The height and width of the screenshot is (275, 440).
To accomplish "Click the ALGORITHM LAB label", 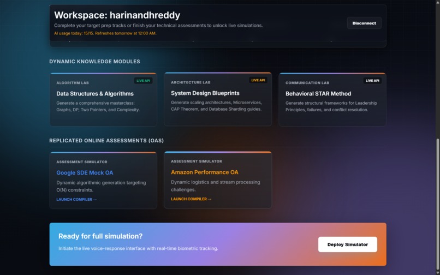I will [73, 83].
